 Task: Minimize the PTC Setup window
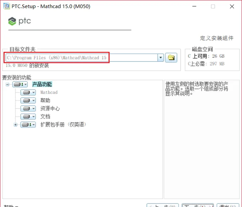(194, 6)
